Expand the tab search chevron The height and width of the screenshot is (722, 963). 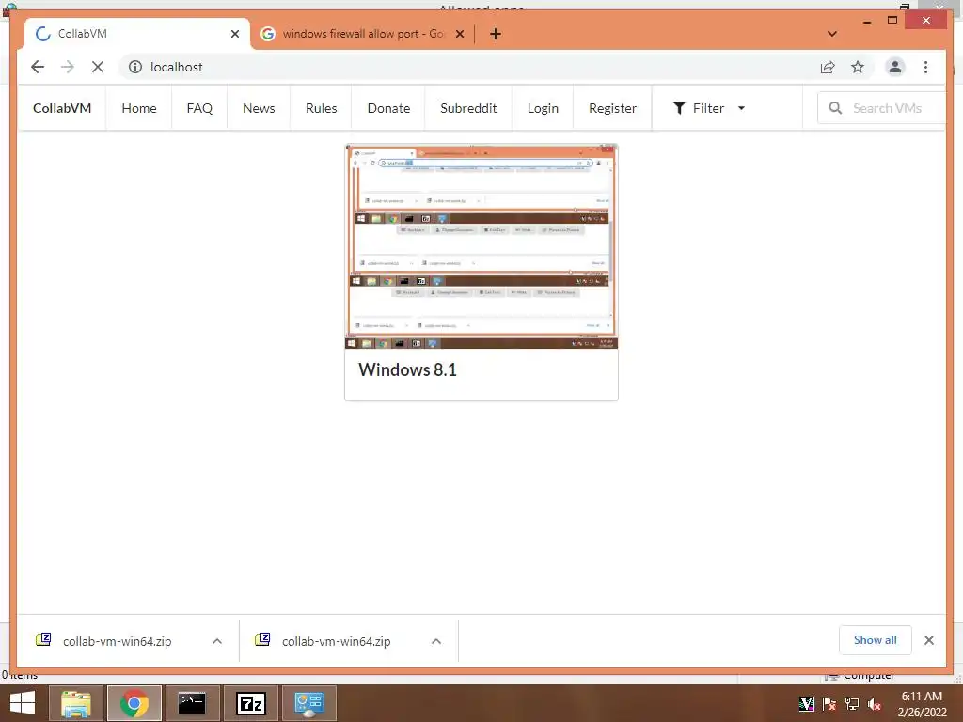831,34
